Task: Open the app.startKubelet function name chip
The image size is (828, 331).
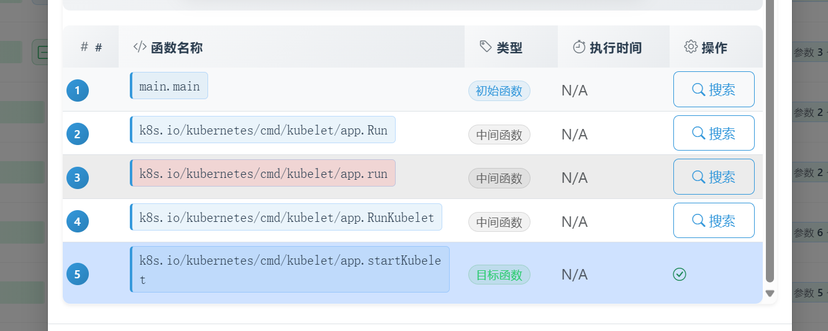Action: [289, 269]
